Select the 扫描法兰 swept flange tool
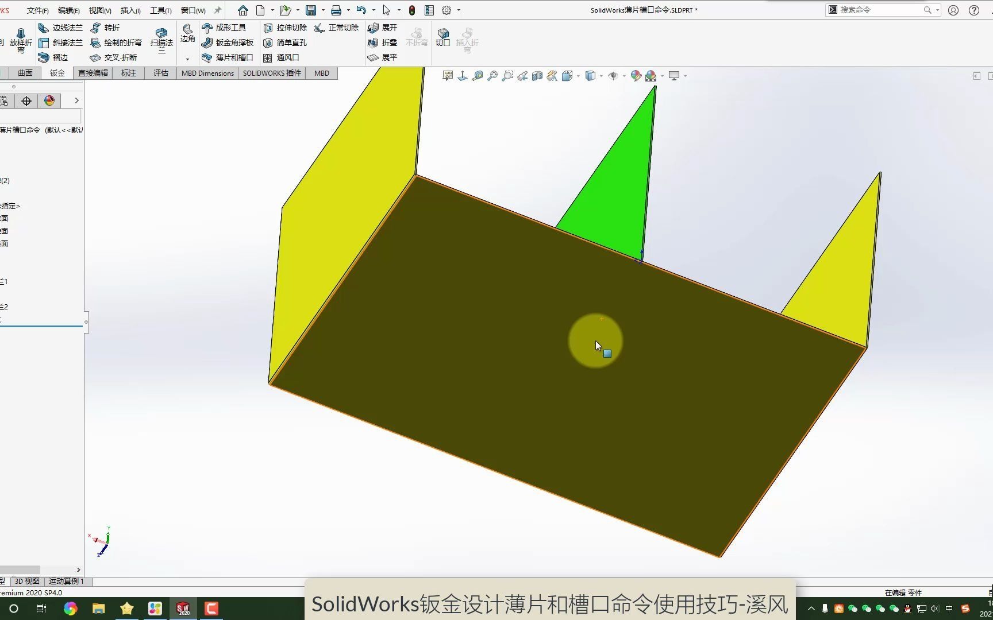The height and width of the screenshot is (620, 993). click(161, 40)
